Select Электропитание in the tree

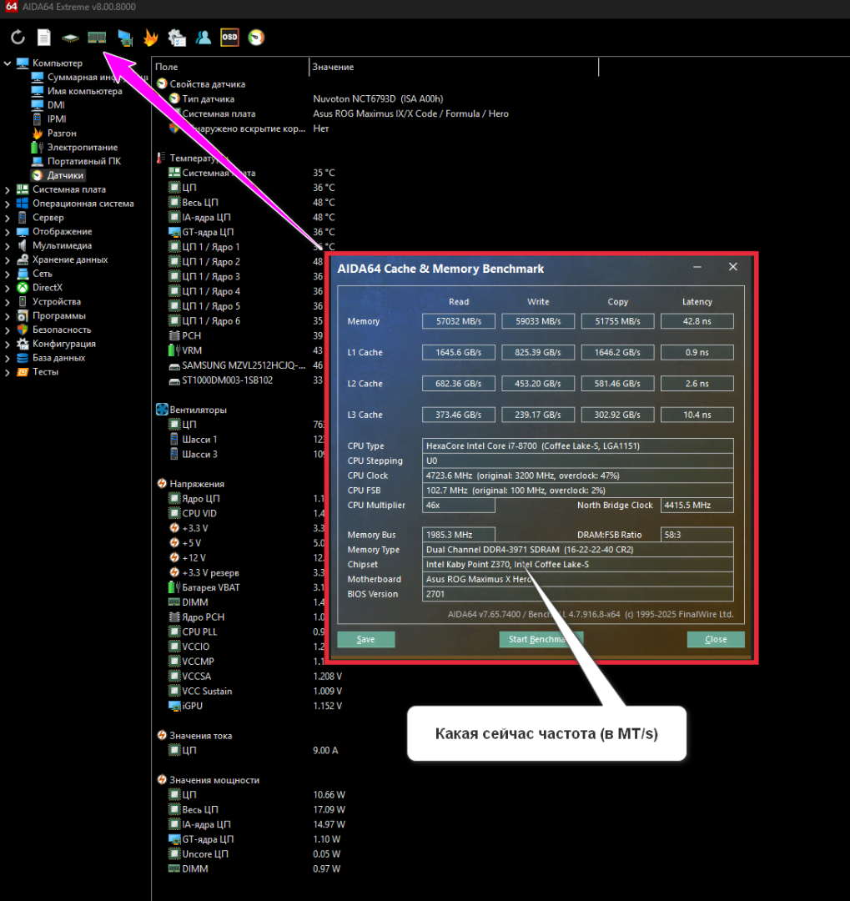(82, 148)
